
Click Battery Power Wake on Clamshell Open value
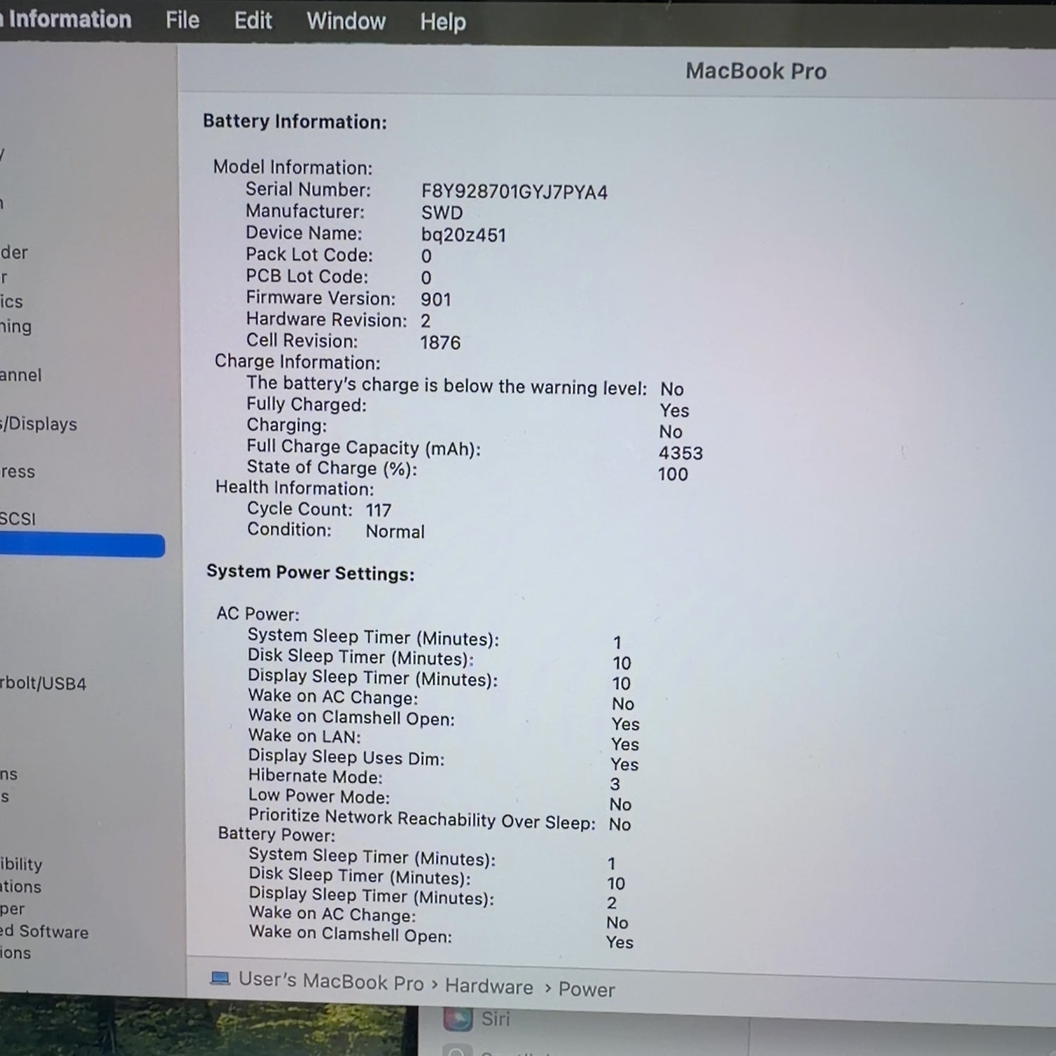click(620, 943)
